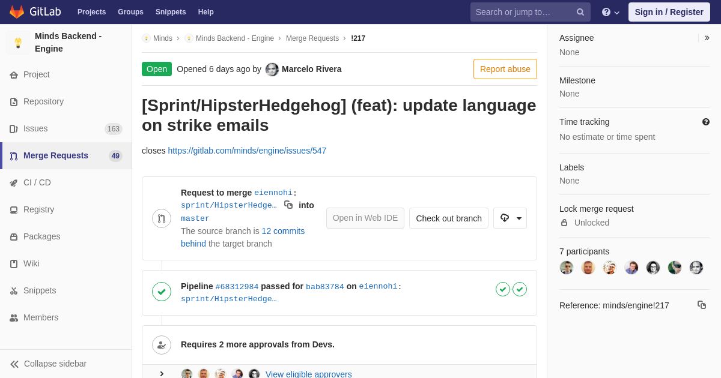Open the Groups menu
721x378 pixels.
tap(130, 12)
